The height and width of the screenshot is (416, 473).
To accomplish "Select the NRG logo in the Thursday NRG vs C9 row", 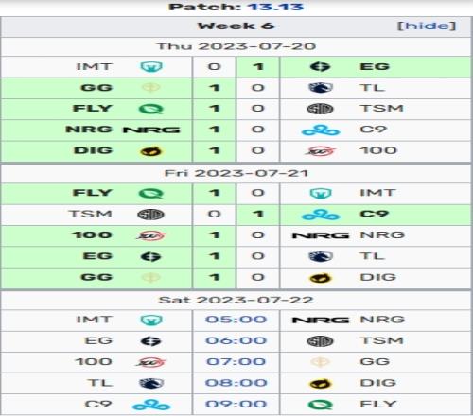I will coord(151,130).
